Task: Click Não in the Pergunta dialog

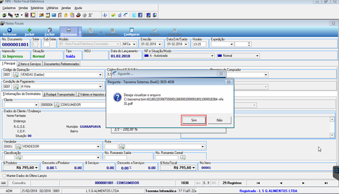Action: pos(220,120)
